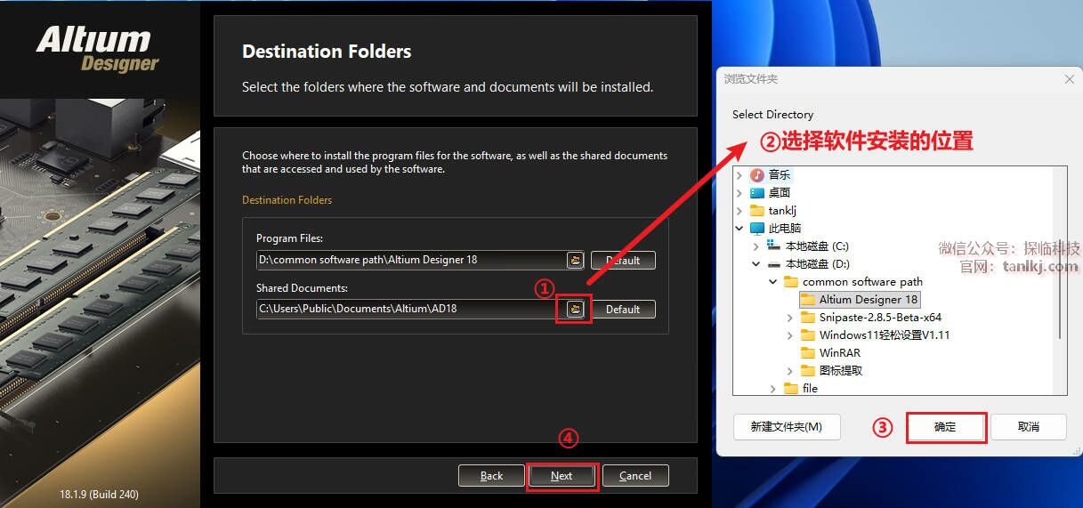
Task: Select the 桌面 desktop icon
Action: point(757,193)
